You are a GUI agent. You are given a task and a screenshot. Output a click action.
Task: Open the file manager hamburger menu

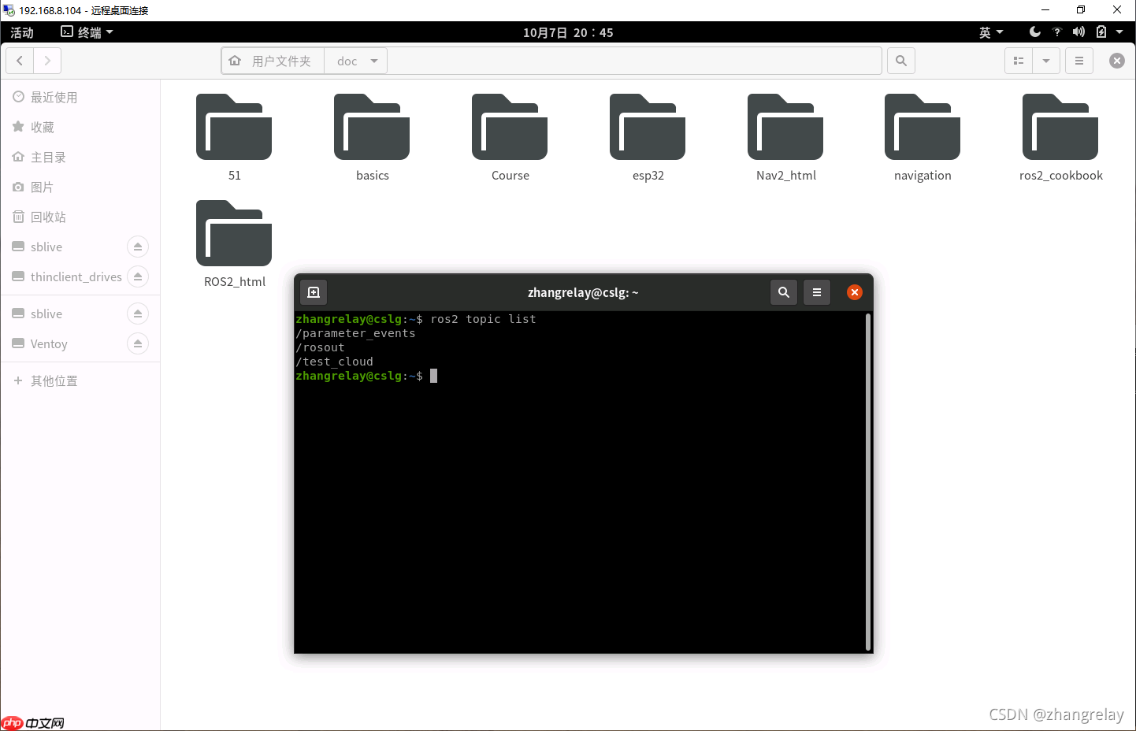[x=1079, y=61]
